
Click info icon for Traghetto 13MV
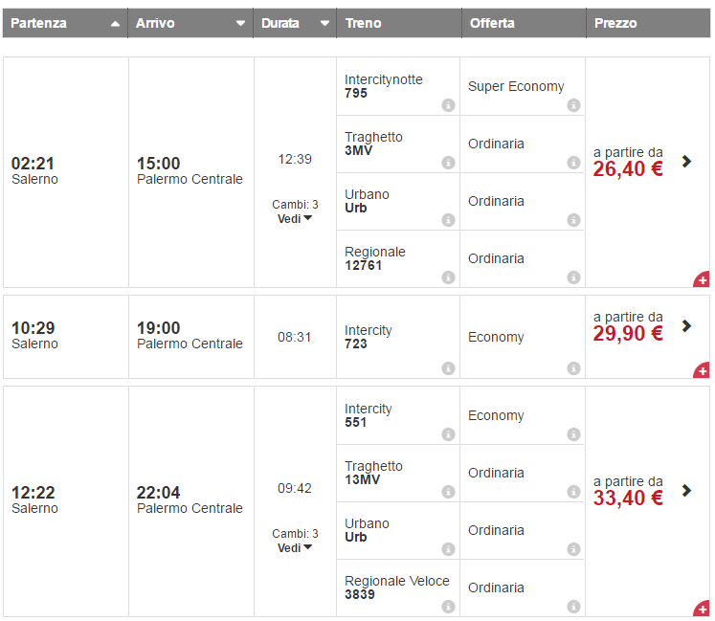[448, 492]
